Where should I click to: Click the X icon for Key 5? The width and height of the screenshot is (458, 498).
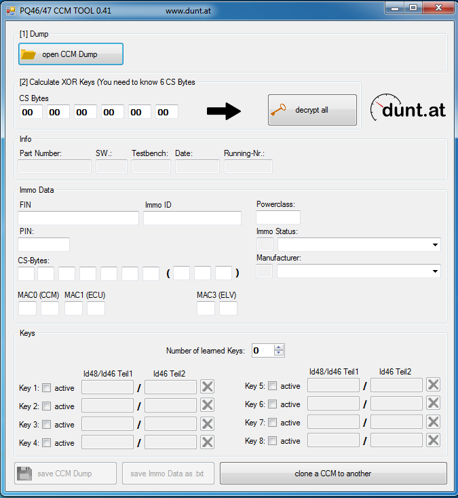433,385
